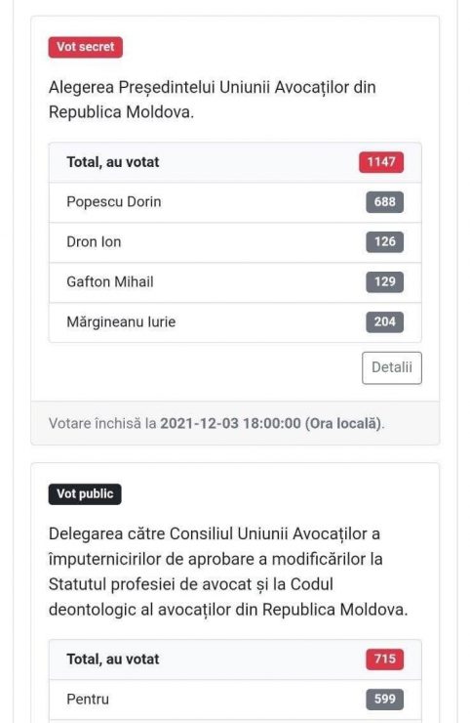Viewport: 470px width, 723px height.
Task: Click the 688 vote count badge
Action: click(x=385, y=202)
